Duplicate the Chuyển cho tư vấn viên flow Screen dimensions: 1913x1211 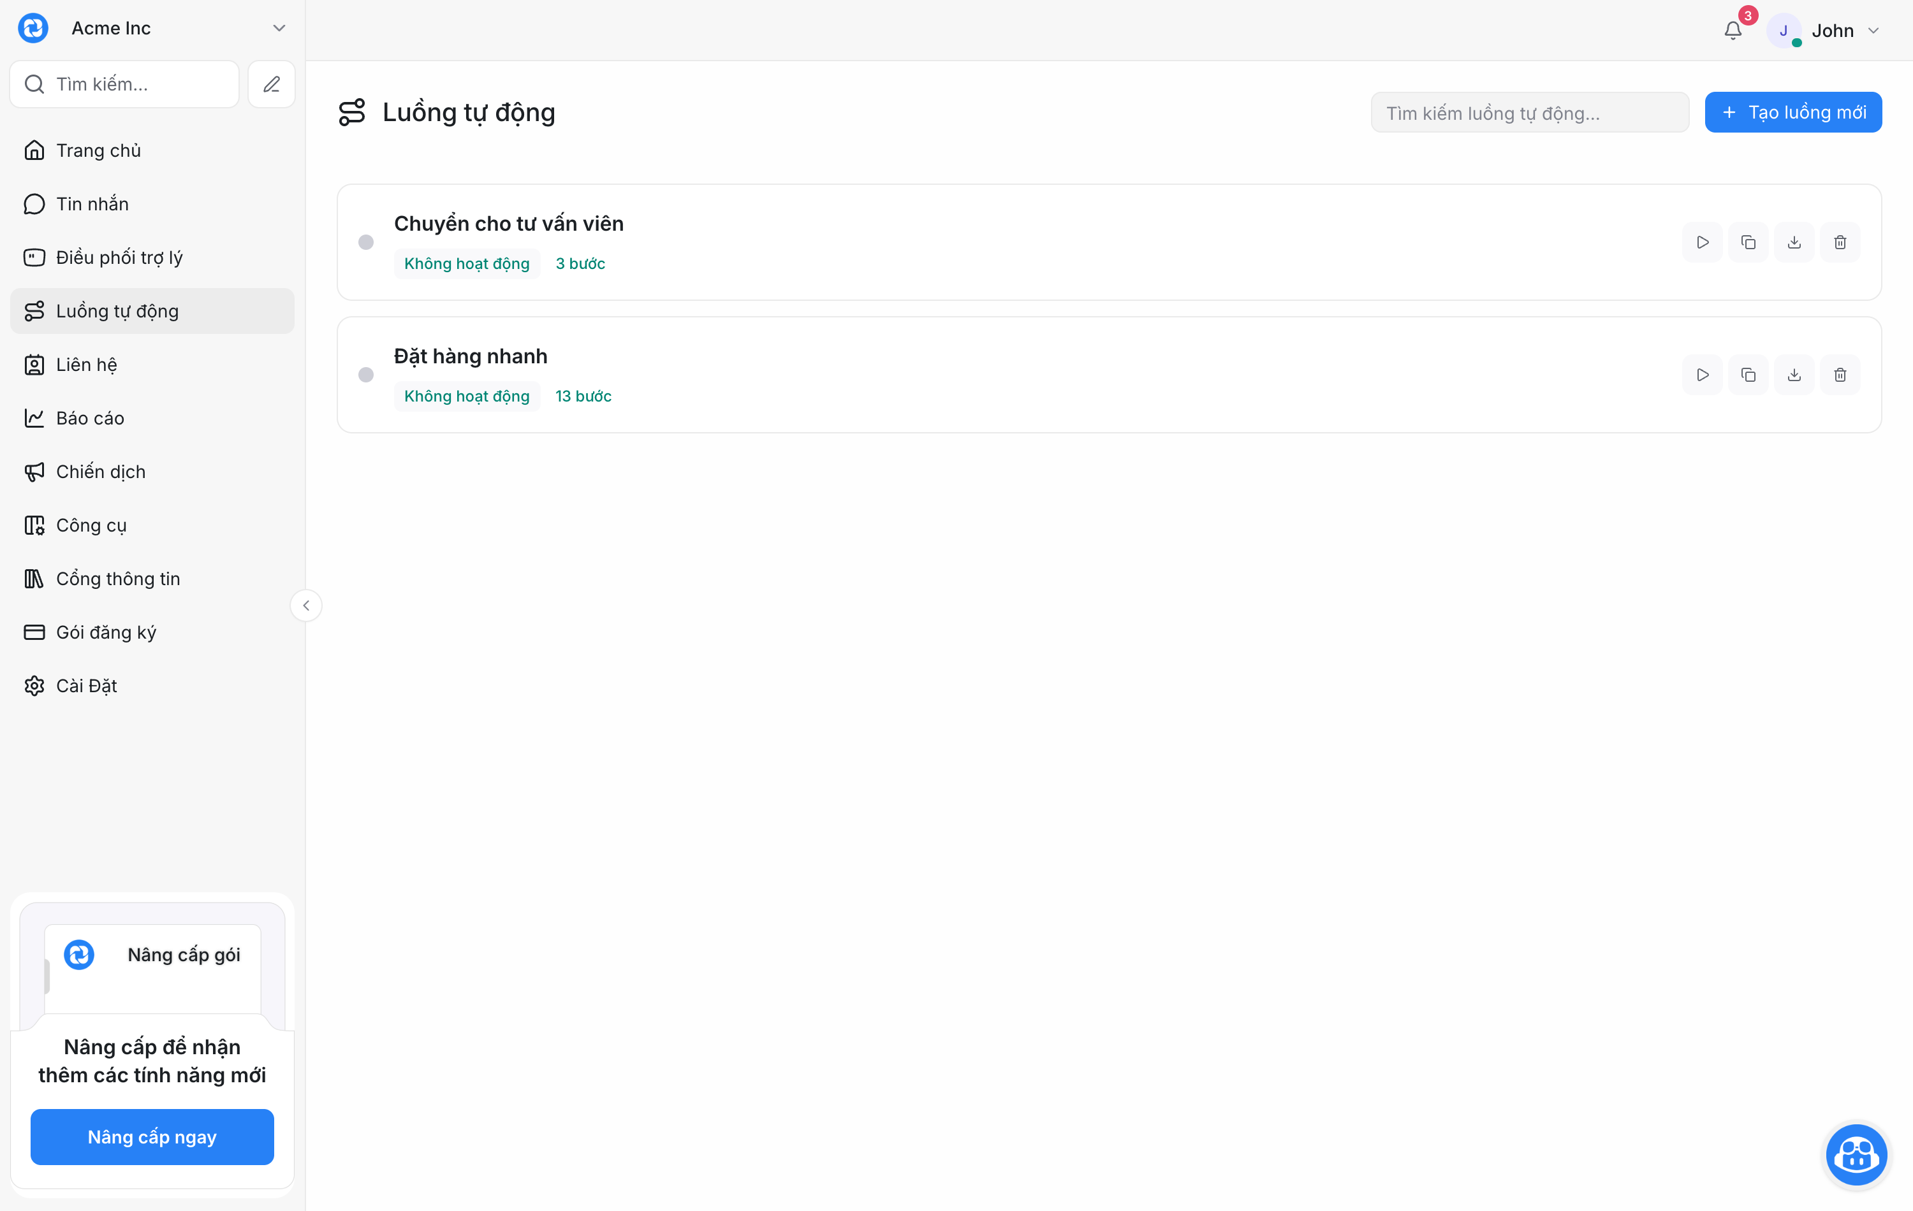1748,242
